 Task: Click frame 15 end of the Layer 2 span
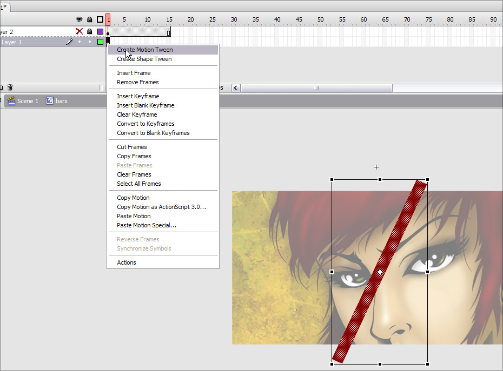[x=168, y=33]
